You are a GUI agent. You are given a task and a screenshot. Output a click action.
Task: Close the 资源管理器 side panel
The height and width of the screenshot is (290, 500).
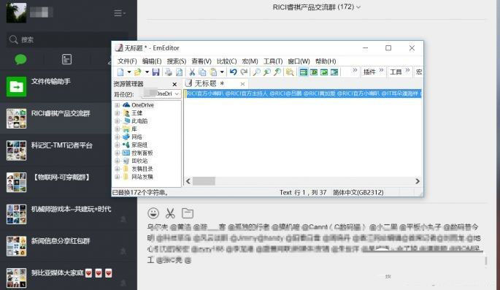(174, 84)
